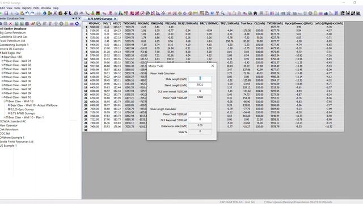Screen dimensions: 363x204
Task: Click the black house Home toolbar icon
Action: 255,13
